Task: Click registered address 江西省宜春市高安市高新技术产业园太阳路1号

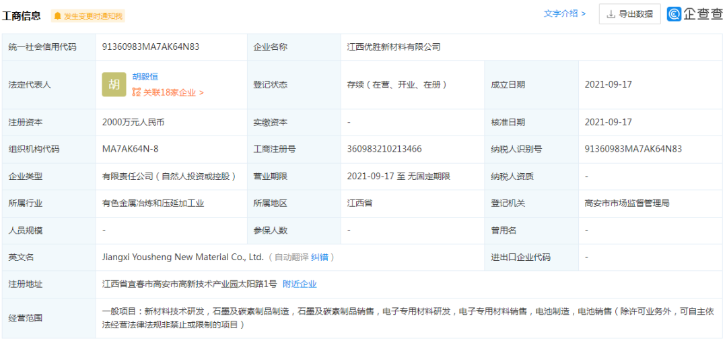Action: pyautogui.click(x=189, y=284)
